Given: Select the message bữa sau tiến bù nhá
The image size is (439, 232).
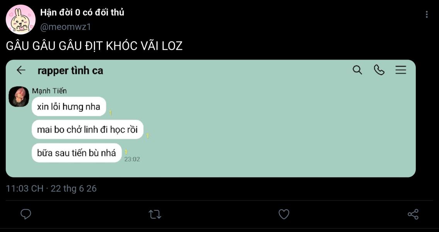Looking at the screenshot, I should 77,153.
